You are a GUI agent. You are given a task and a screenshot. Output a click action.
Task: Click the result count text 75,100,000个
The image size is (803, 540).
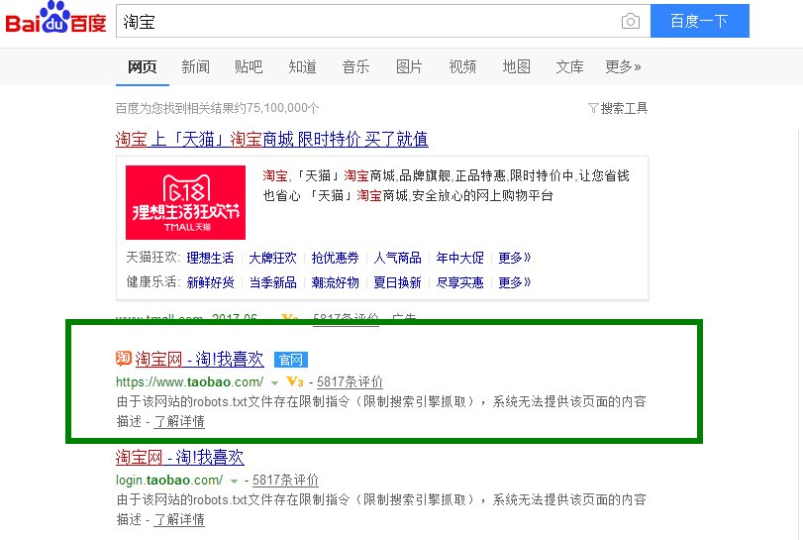(283, 108)
